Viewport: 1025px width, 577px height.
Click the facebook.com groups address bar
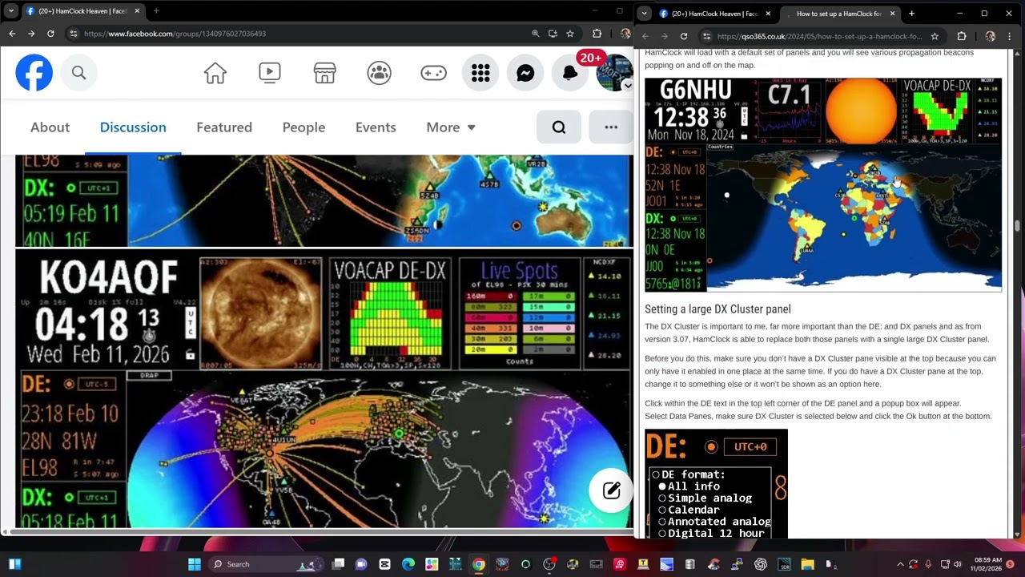point(175,34)
